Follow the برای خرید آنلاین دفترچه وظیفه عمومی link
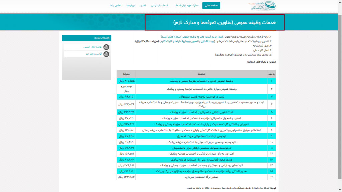342x192 pixels. (192, 37)
